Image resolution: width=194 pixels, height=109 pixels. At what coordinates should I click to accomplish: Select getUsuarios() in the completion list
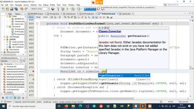point(124,75)
